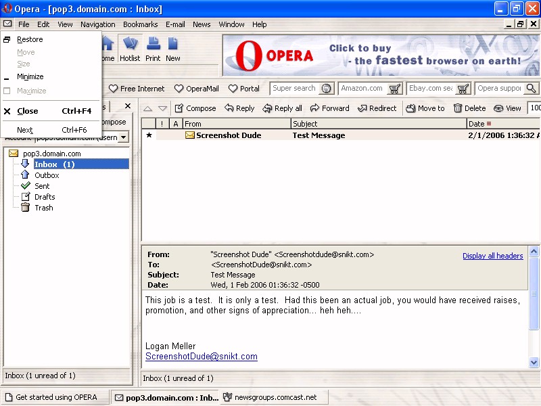Open the Portal bookmark
541x406 pixels.
coord(244,89)
